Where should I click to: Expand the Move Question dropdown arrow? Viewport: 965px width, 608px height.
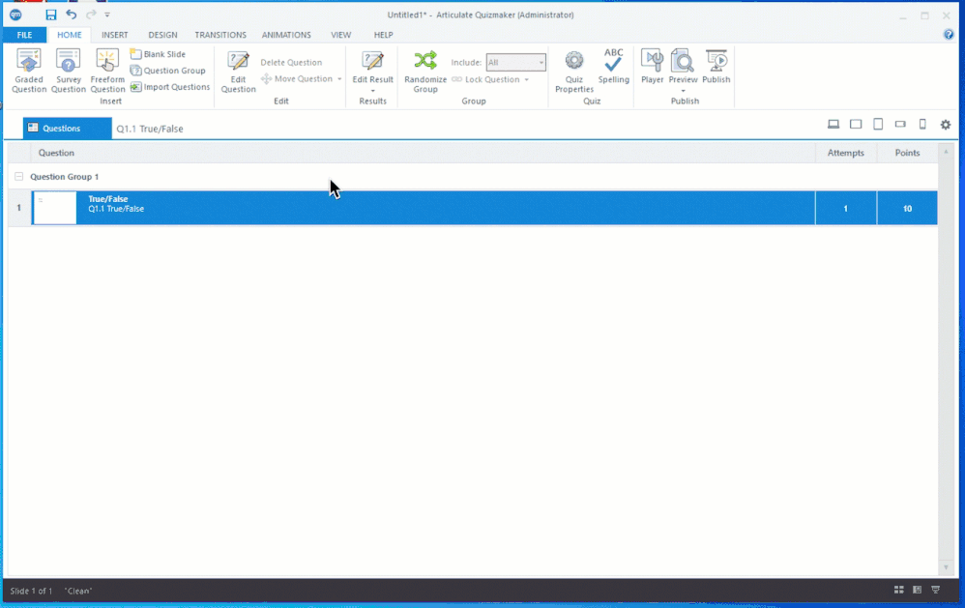339,78
